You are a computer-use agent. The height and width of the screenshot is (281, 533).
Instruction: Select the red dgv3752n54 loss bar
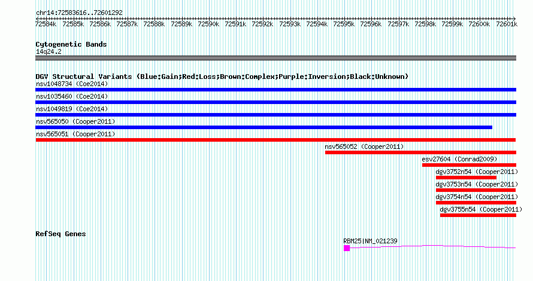point(466,178)
